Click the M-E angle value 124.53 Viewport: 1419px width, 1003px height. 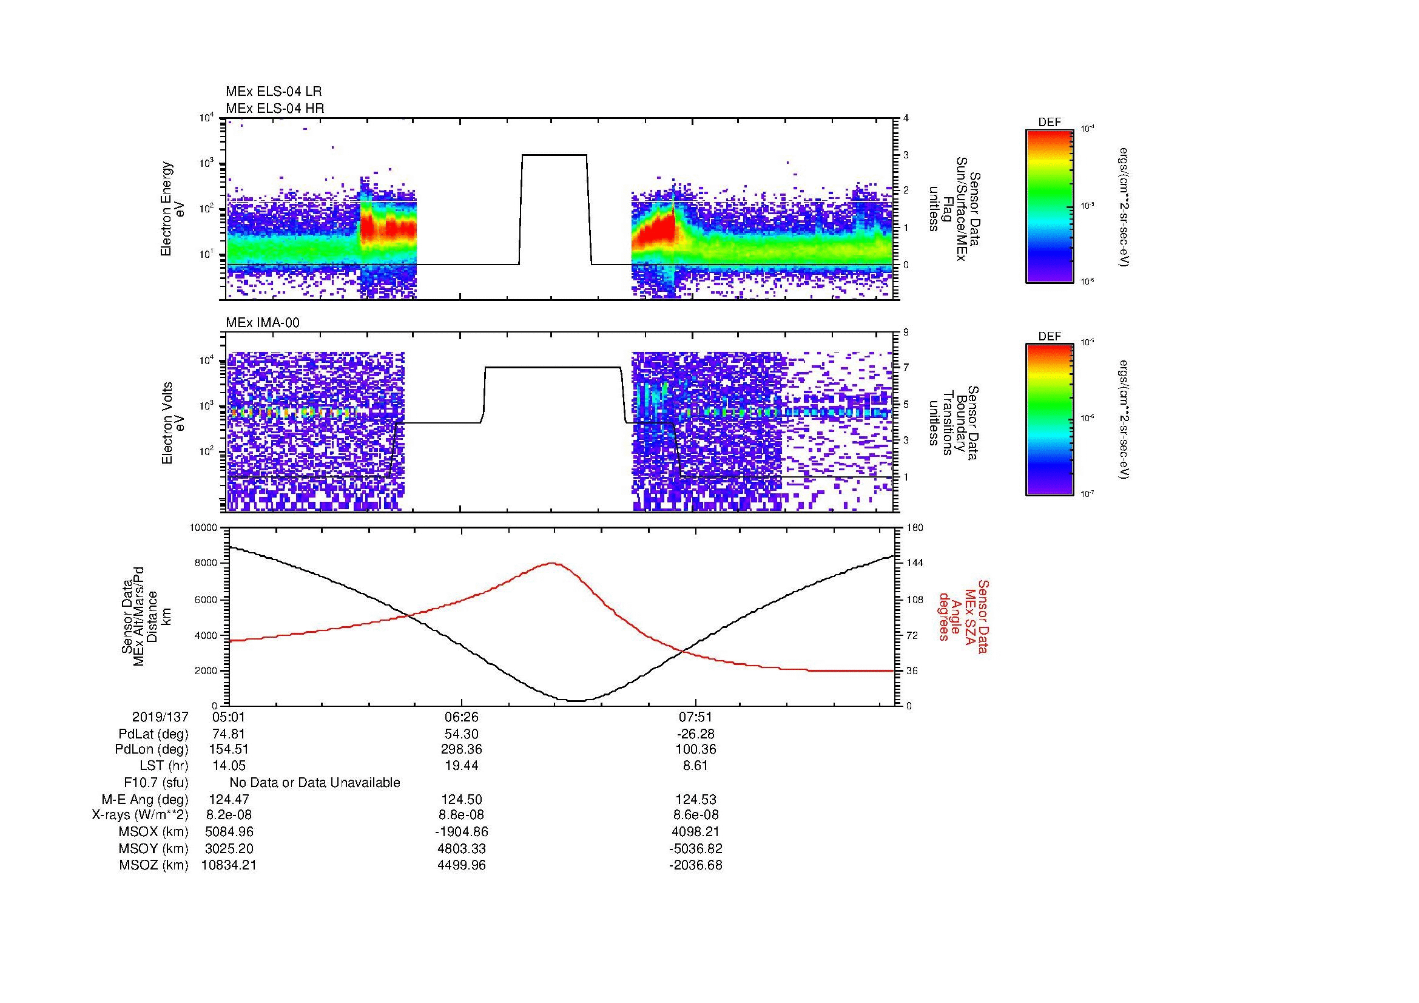point(696,800)
